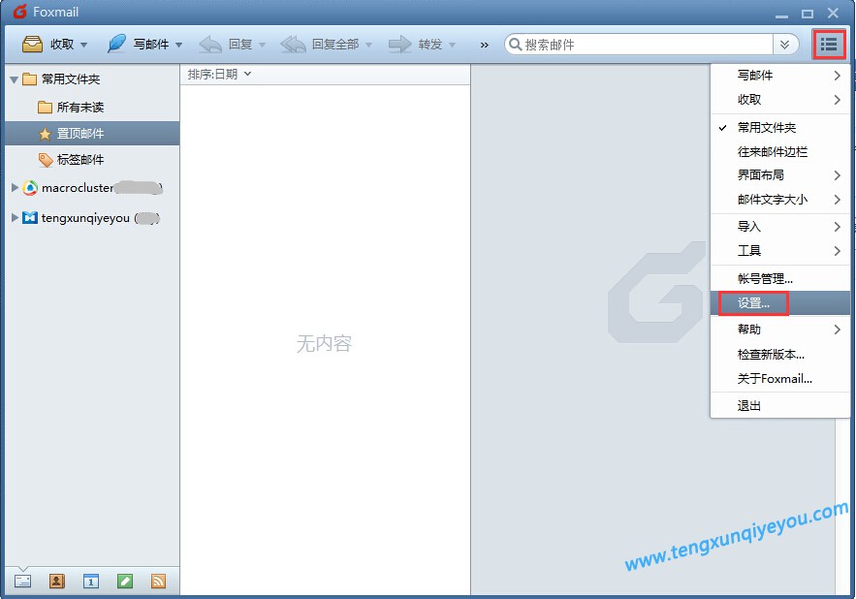Toggle 常用文件夹 checked menu item

(780, 128)
